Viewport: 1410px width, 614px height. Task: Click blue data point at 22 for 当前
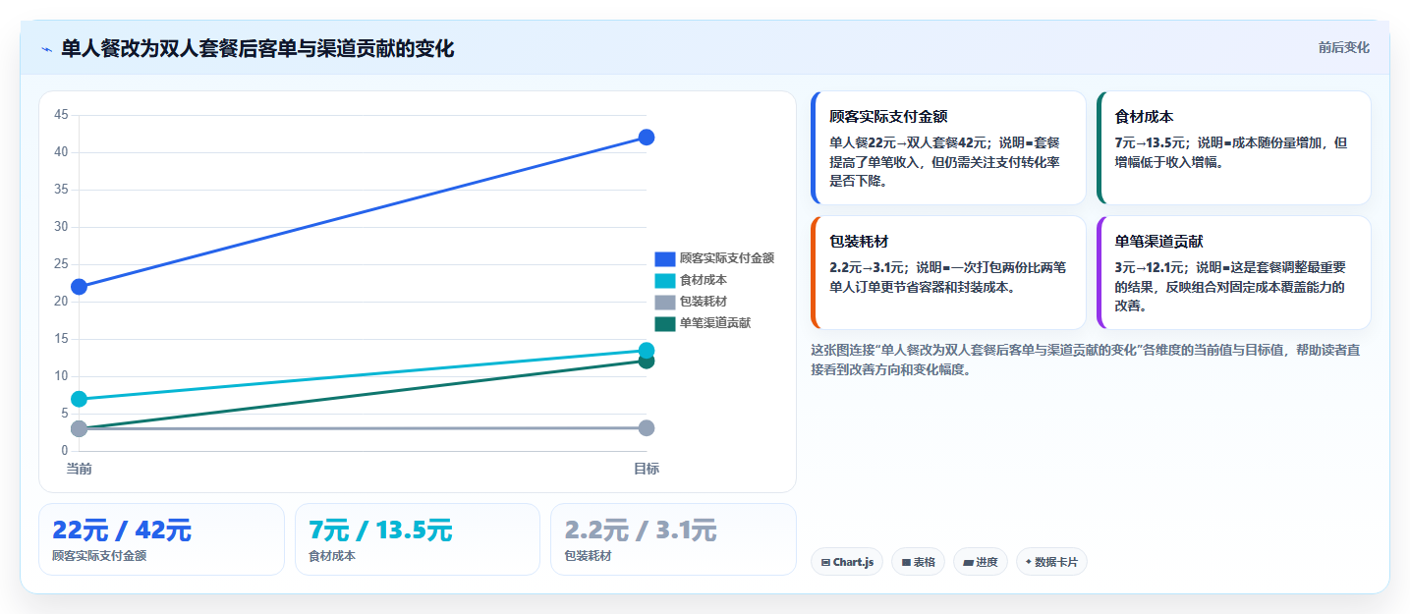click(x=80, y=287)
